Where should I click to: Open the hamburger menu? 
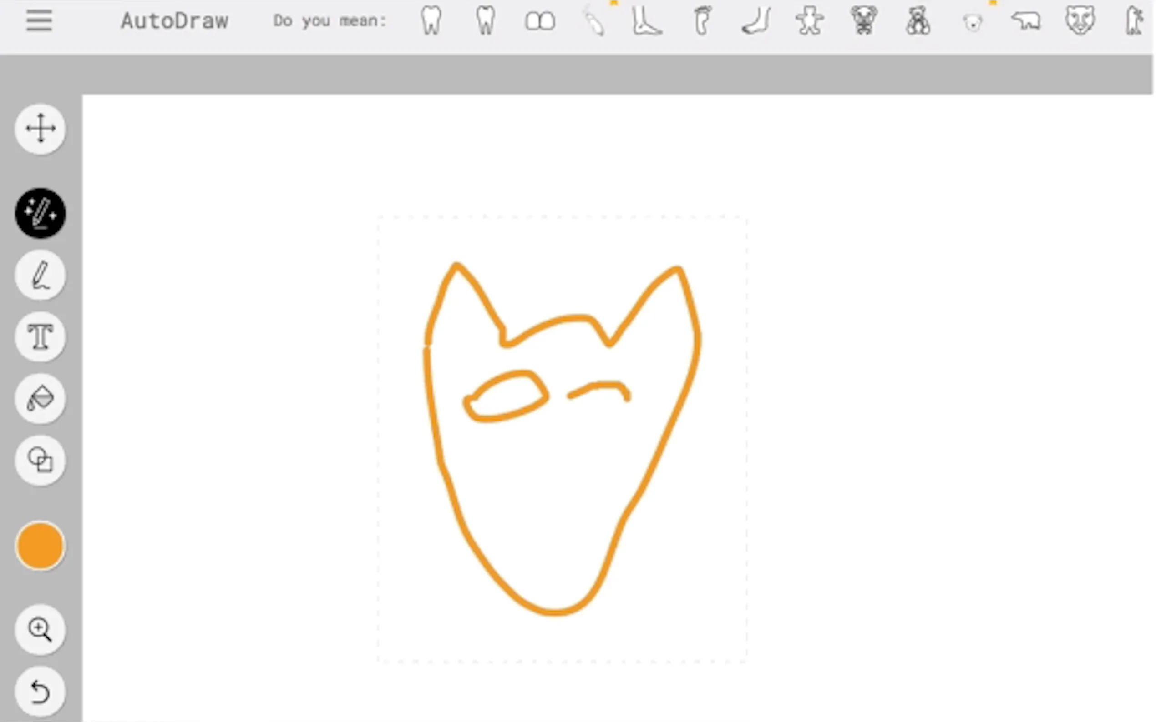pyautogui.click(x=39, y=21)
